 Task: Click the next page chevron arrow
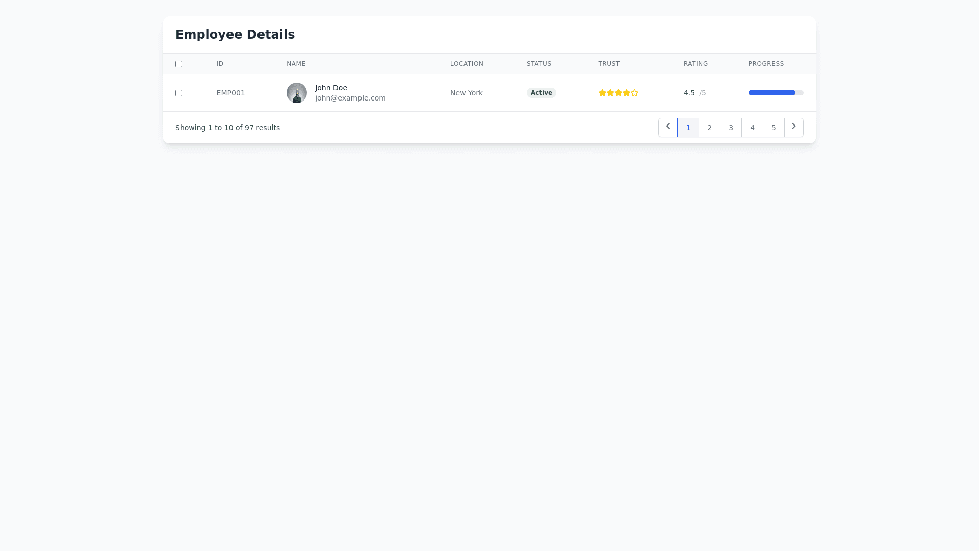[x=793, y=127]
